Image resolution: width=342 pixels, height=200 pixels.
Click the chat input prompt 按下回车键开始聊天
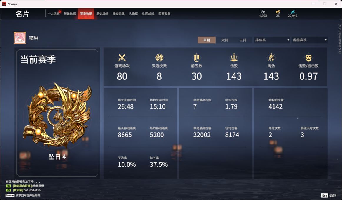28,195
